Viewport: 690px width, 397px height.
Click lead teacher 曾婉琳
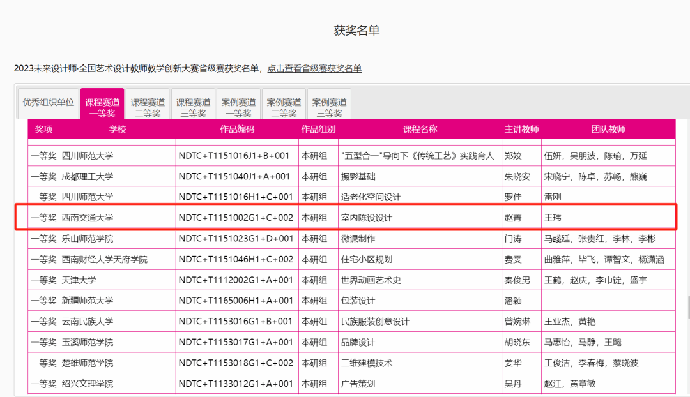(517, 322)
